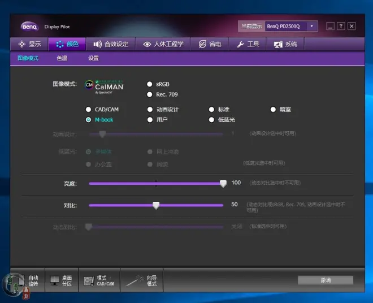This screenshot has width=373, height=303.
Task: Select the Rec. 709 picture mode
Action: pos(150,94)
